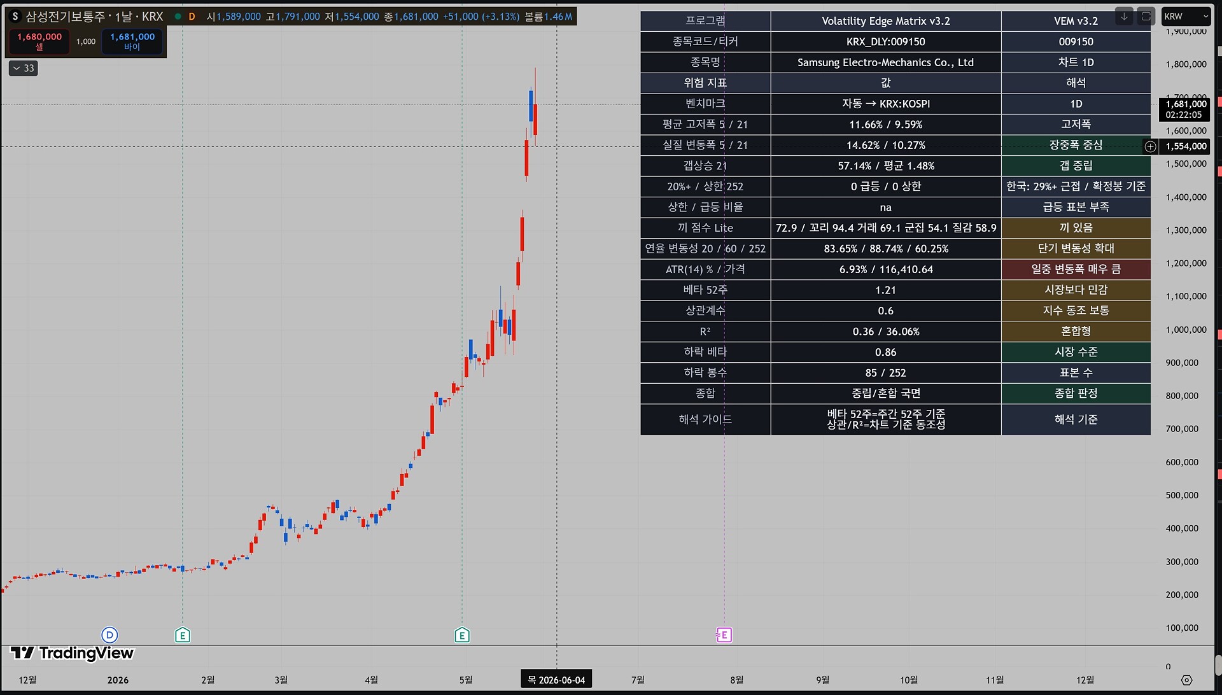Click the 갭 중립 interpretation cell
Screen dimensions: 1222x695
(x=1076, y=165)
